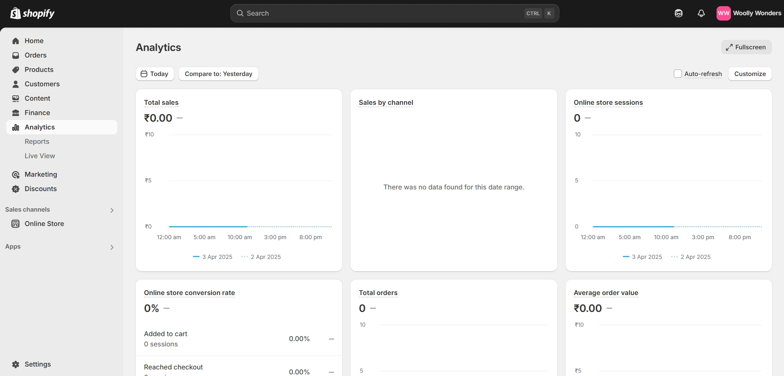Expand the Sales channels section
The image size is (784, 376).
click(x=111, y=210)
